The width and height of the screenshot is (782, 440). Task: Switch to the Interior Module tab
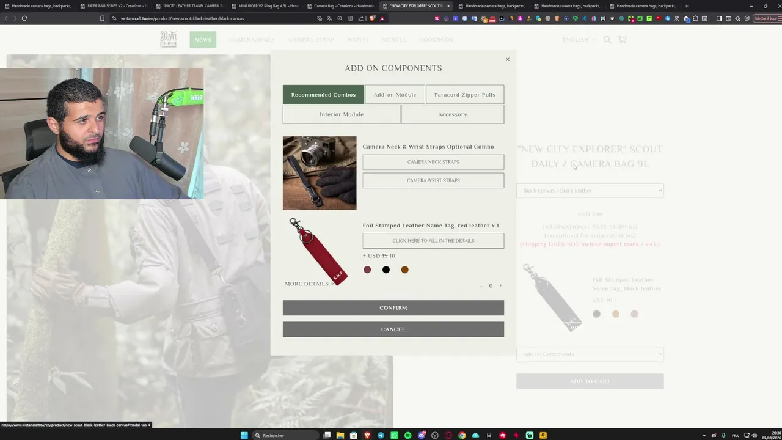(x=342, y=114)
